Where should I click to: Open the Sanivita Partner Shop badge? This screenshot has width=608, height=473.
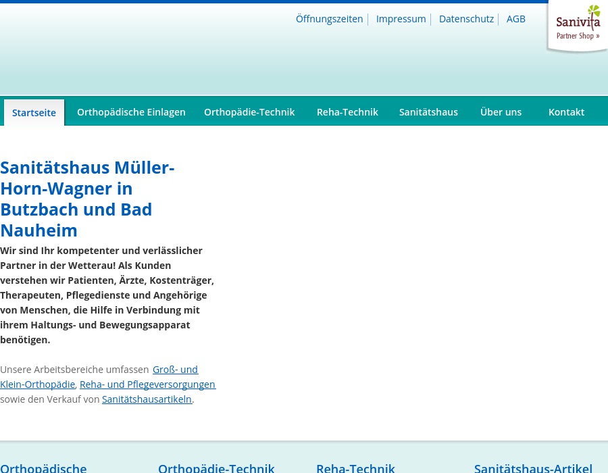coord(578,36)
